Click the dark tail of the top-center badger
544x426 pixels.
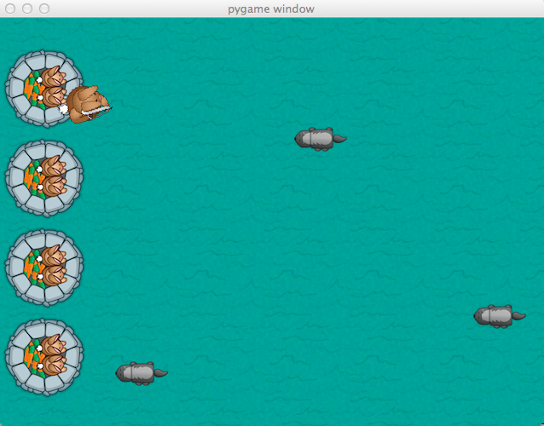coord(339,137)
